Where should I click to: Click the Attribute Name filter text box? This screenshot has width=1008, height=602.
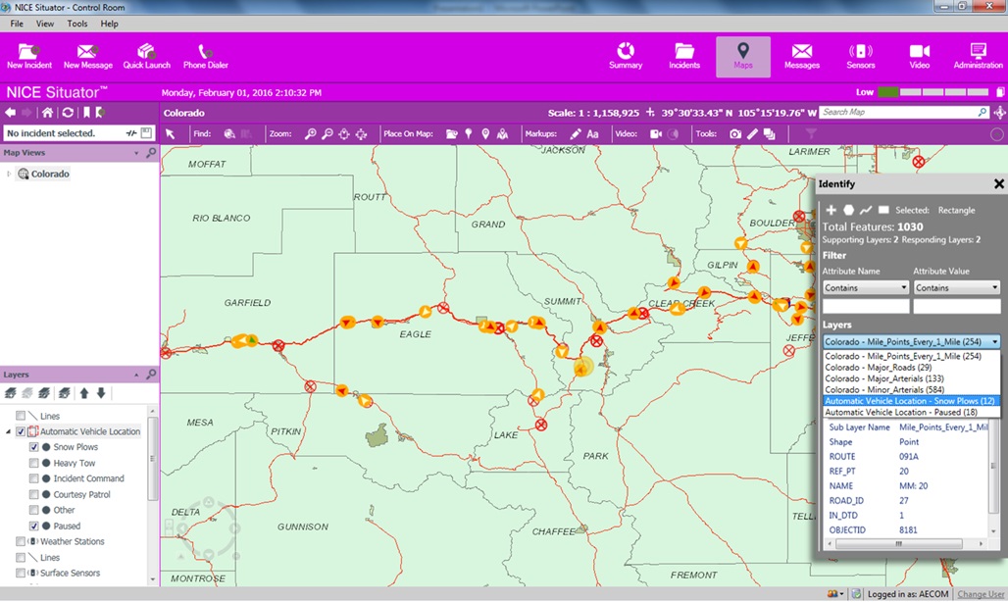coord(866,307)
